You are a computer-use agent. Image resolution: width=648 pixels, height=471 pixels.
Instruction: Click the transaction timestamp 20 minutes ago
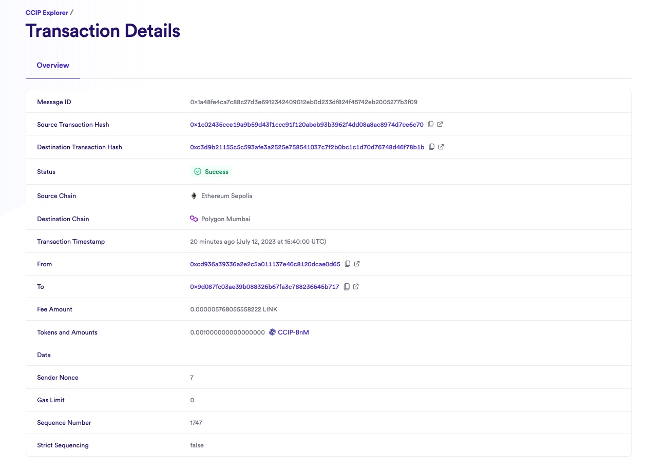pos(258,242)
